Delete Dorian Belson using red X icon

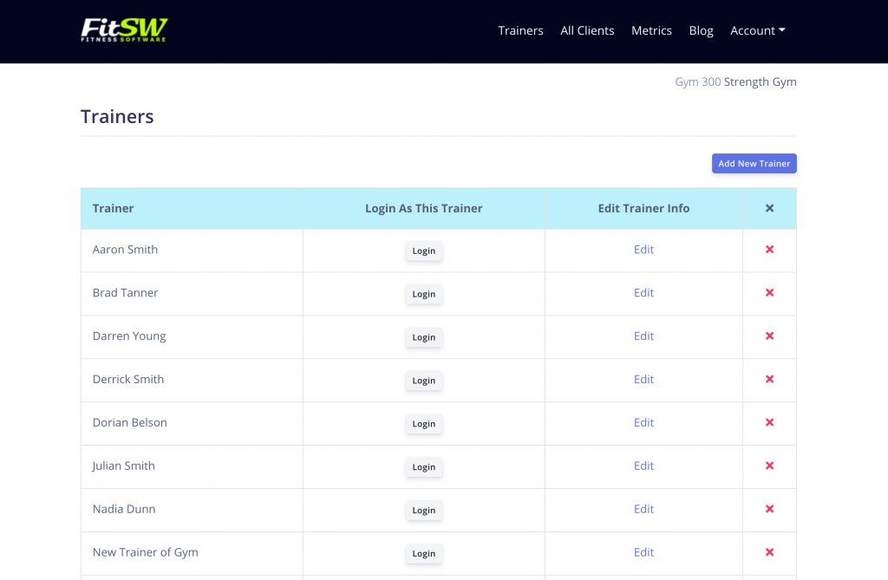769,422
